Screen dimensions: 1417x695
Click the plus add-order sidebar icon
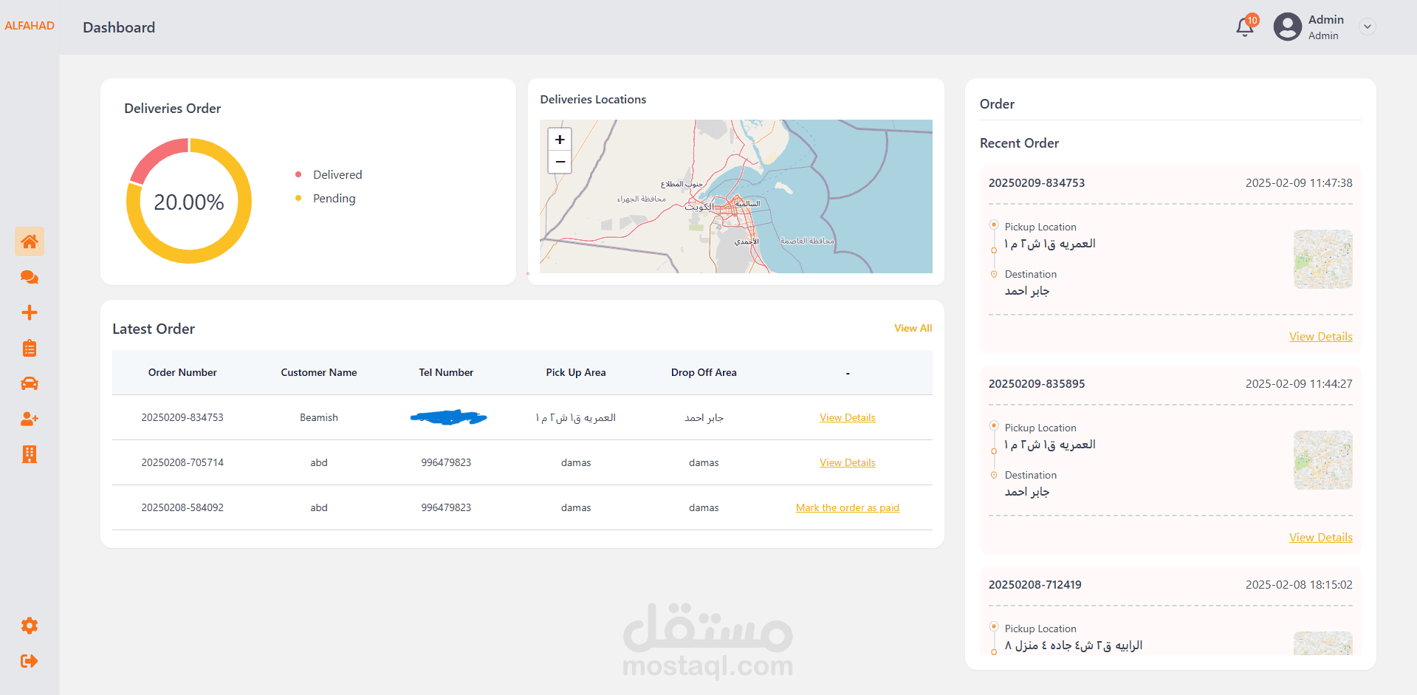pyautogui.click(x=30, y=312)
